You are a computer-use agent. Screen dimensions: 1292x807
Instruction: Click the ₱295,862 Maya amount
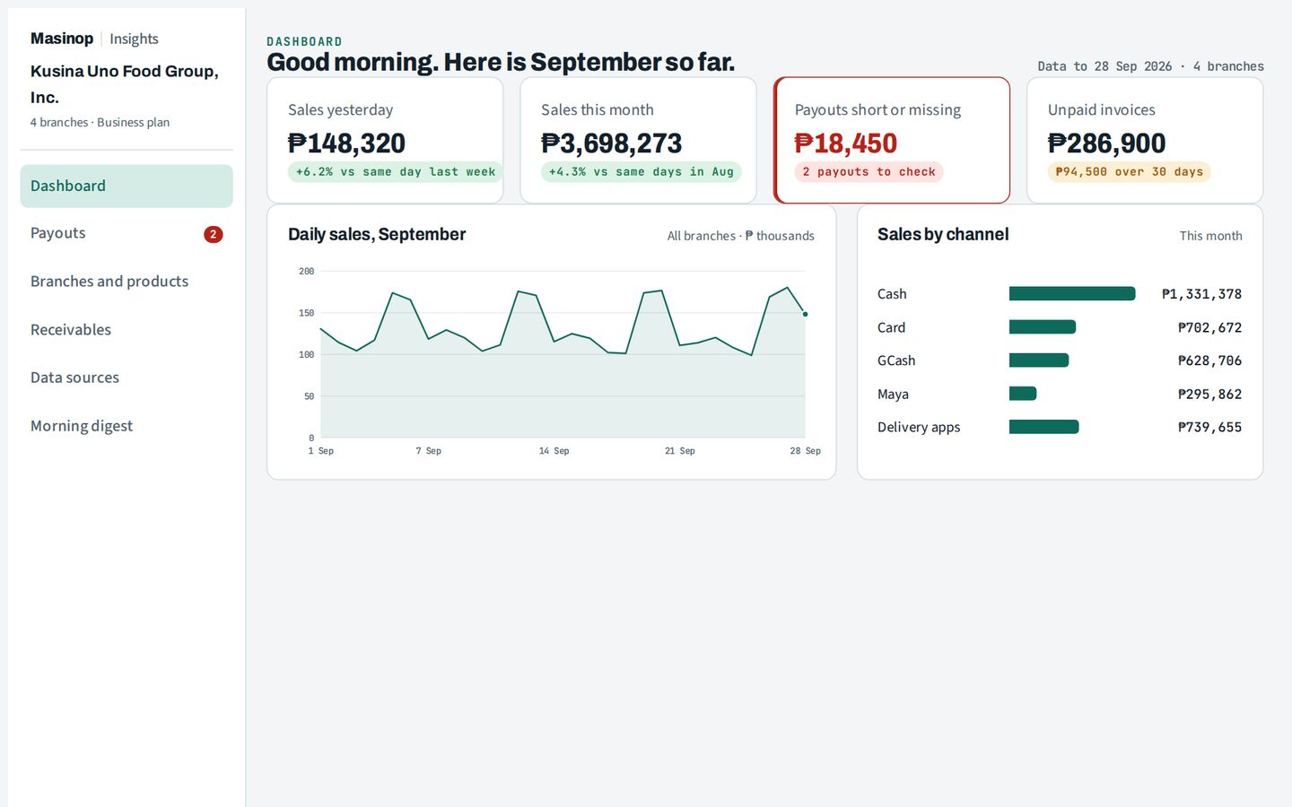[x=1209, y=395]
